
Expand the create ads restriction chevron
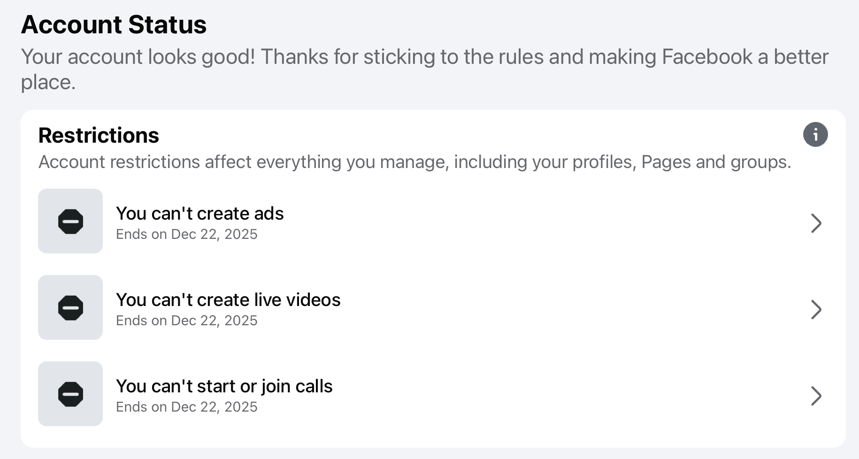(x=816, y=223)
